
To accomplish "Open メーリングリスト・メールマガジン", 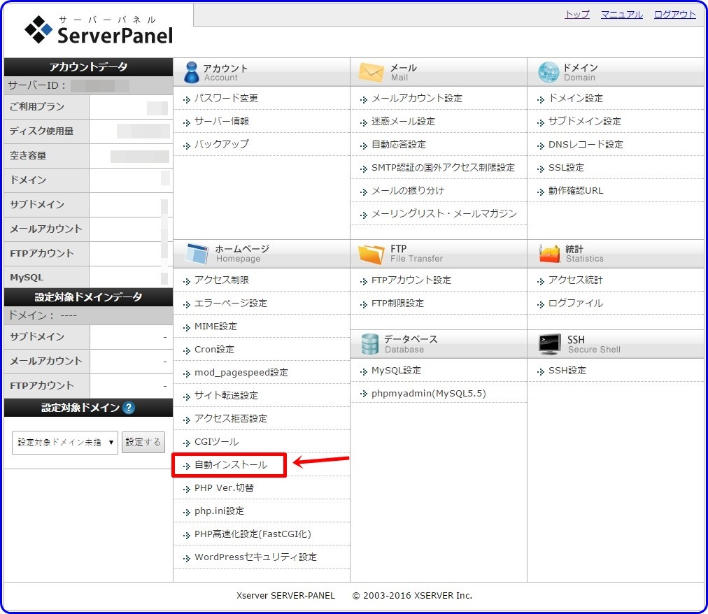I will (444, 213).
